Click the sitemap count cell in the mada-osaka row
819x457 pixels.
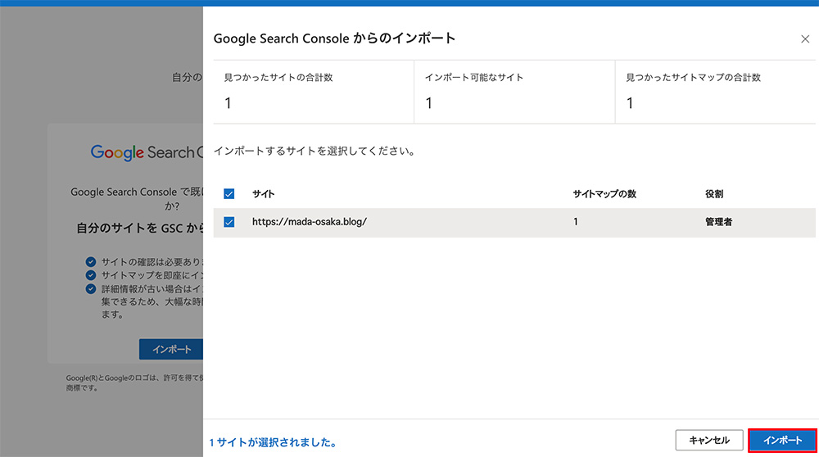(x=576, y=221)
